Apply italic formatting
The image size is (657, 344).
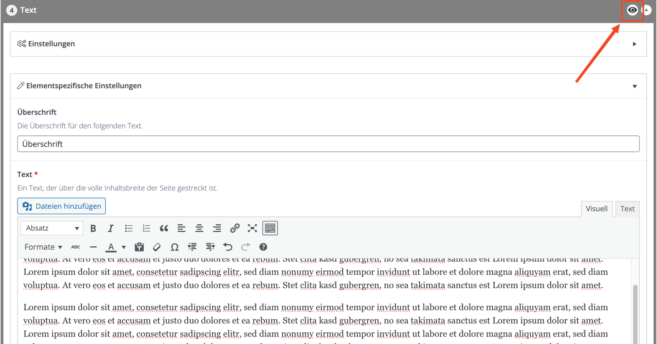111,228
